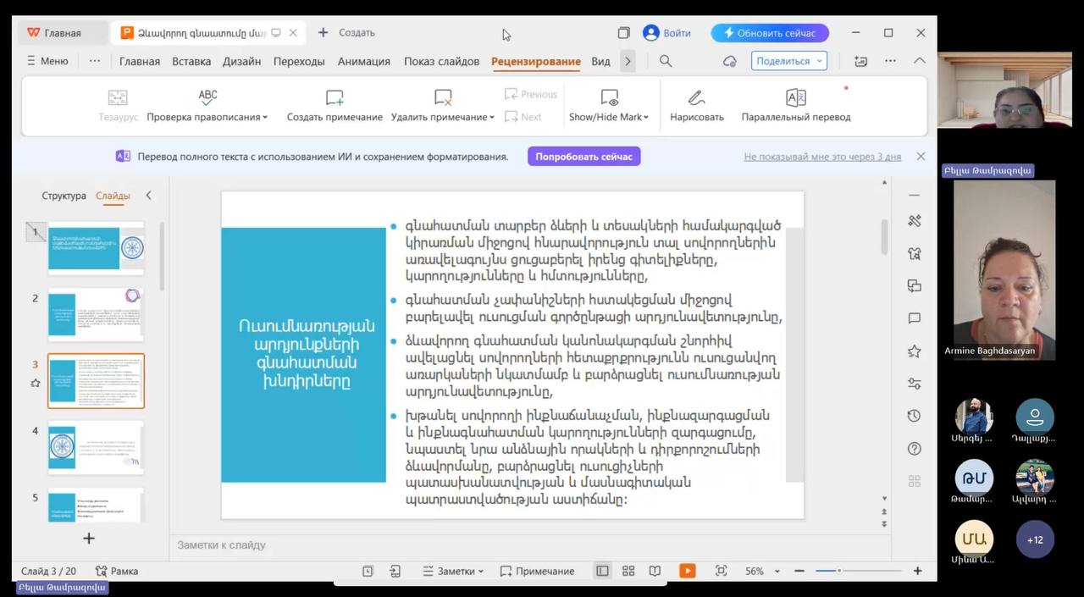Open Параллельный перевод translation tool
1084x597 pixels.
[795, 97]
